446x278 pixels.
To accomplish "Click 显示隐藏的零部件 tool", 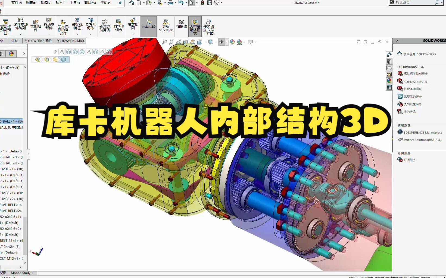I will click(63, 27).
